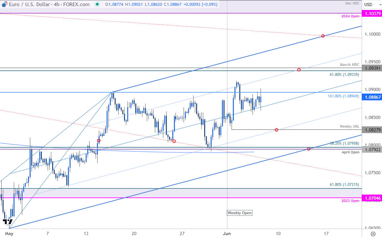Click the May date on time axis
This screenshot has width=382, height=237.
(x=9, y=233)
